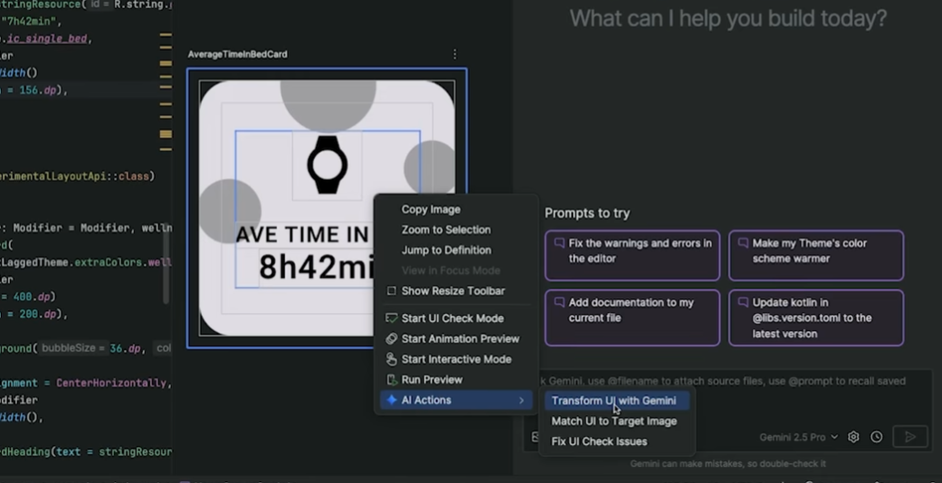Viewport: 942px width, 483px height.
Task: Click the Start UI Check Mode icon
Action: pos(392,318)
